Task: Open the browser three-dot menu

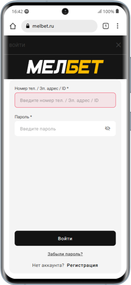Action: coord(118,26)
